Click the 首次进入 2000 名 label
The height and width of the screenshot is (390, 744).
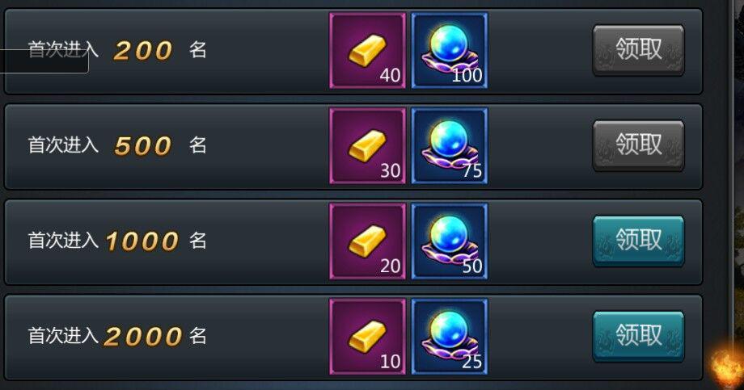click(117, 336)
